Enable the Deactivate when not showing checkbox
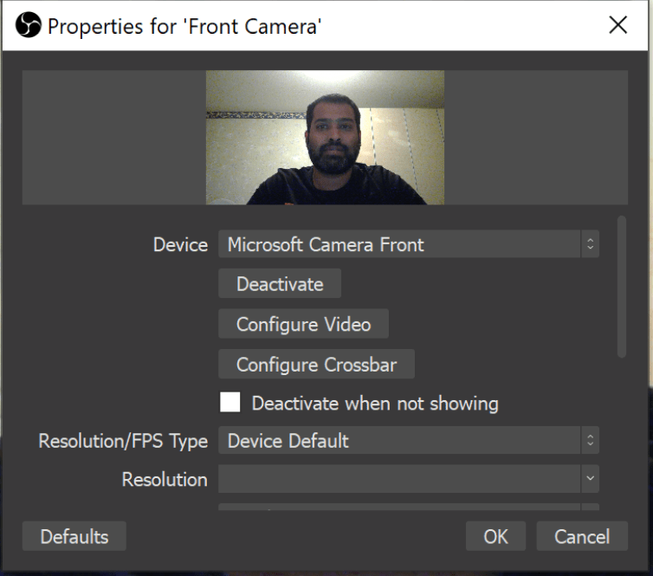Viewport: 653px width, 576px height. click(x=230, y=403)
